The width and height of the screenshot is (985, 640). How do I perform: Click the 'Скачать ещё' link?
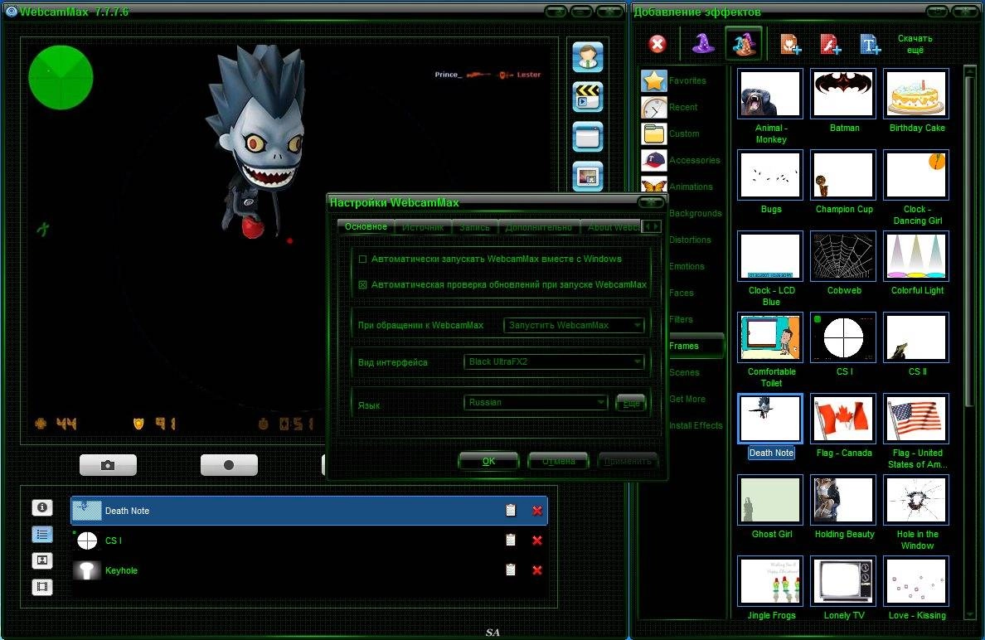click(x=915, y=44)
